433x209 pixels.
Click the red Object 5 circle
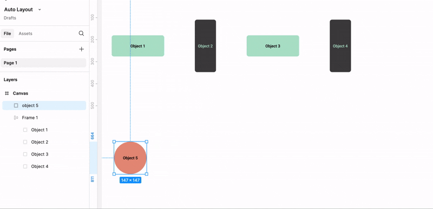point(130,158)
